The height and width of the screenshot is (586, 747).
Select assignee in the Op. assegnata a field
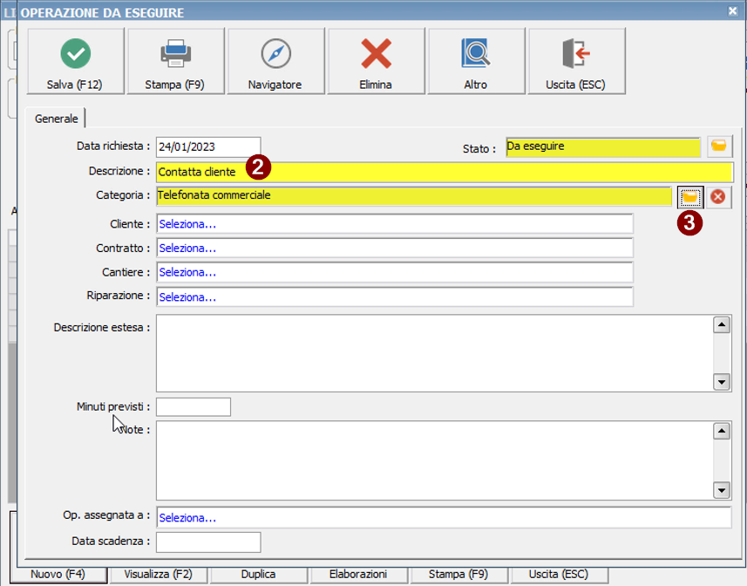click(443, 518)
